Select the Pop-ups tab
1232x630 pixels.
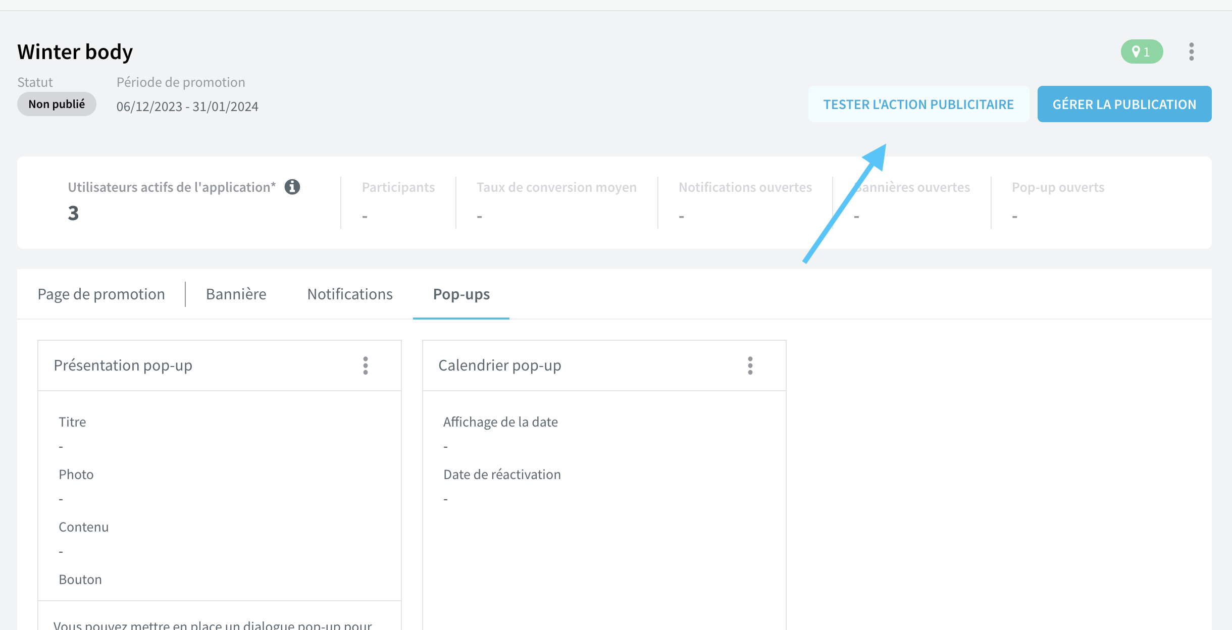point(461,294)
